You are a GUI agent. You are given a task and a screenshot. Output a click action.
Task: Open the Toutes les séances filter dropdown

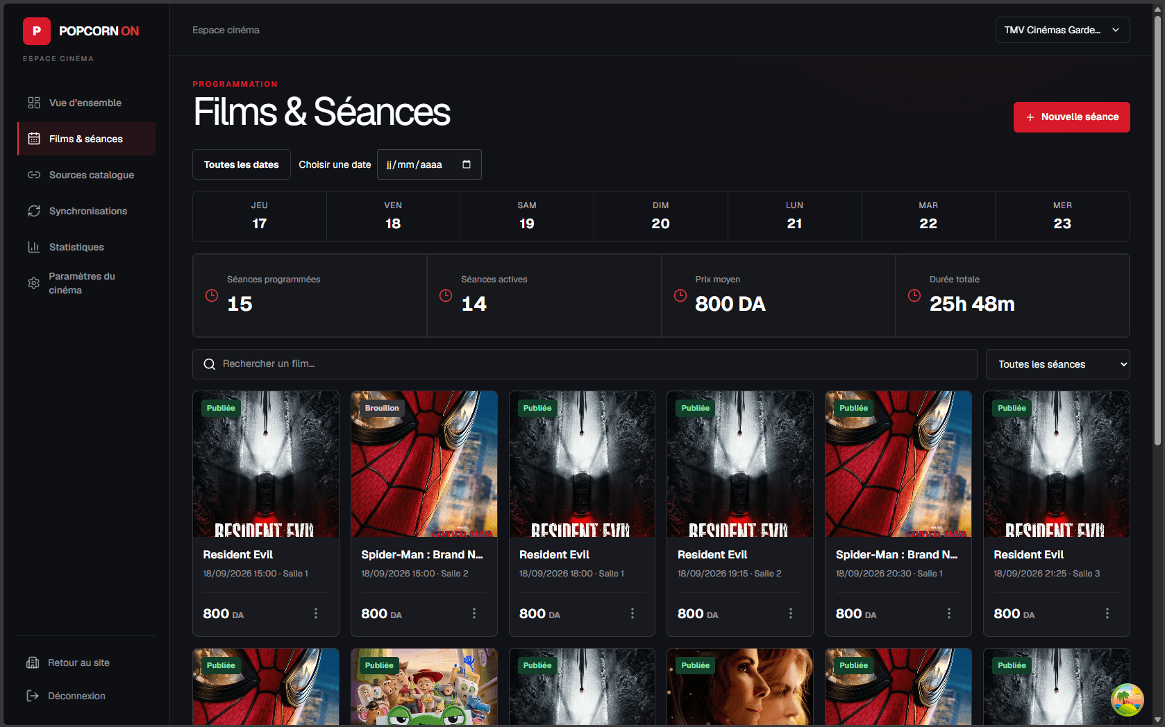click(x=1057, y=364)
